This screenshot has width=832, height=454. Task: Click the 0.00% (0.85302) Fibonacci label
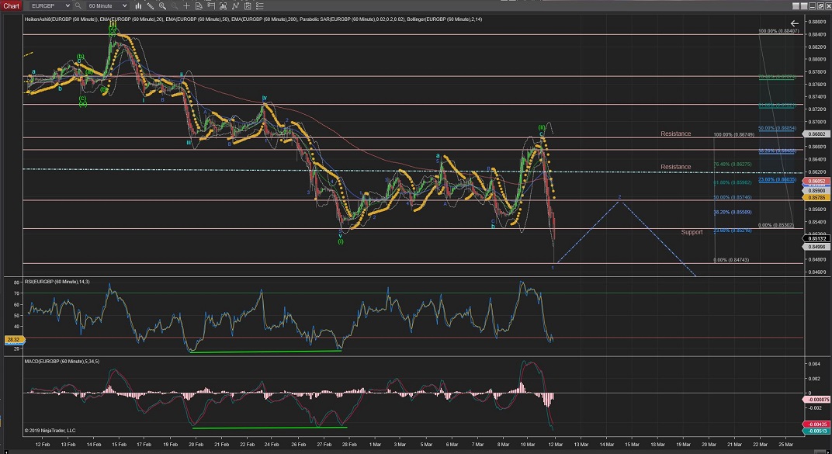(776, 225)
